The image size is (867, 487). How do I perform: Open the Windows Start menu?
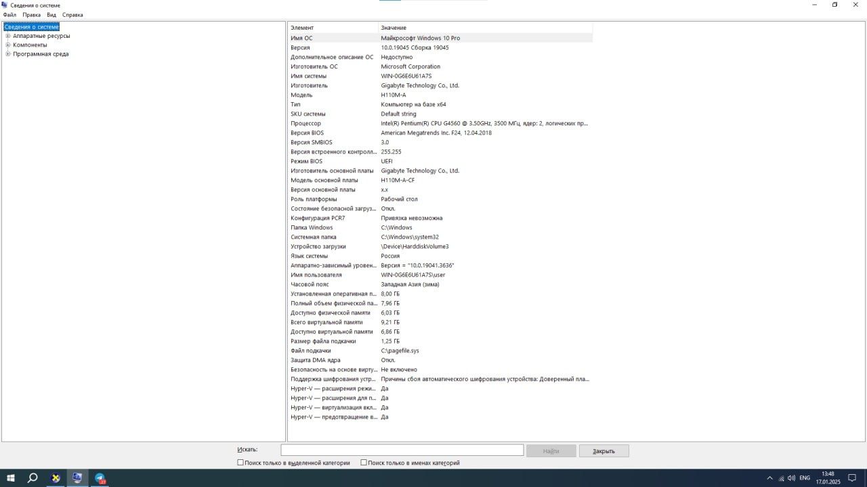tap(11, 478)
